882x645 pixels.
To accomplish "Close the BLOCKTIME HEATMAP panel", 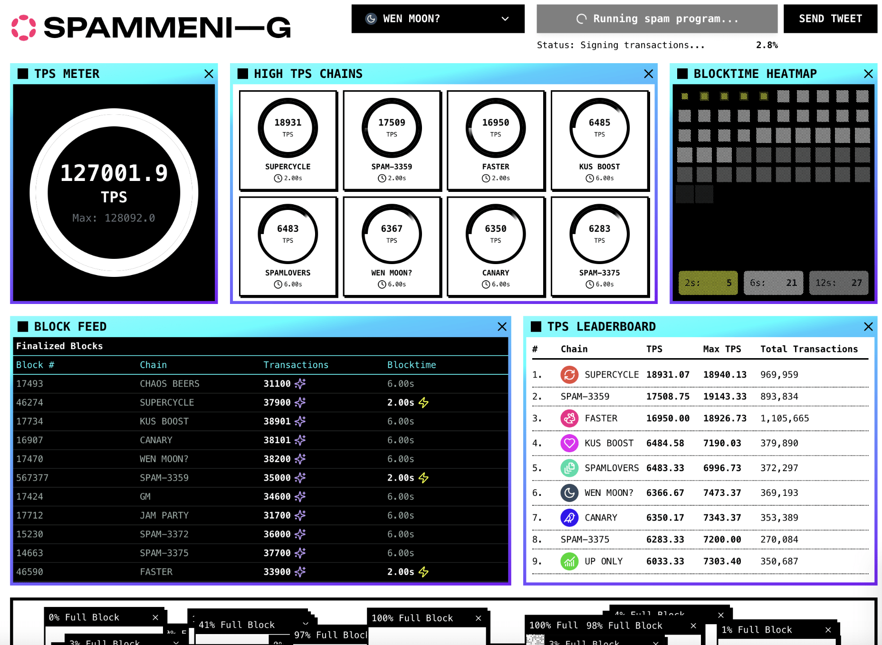I will point(868,74).
